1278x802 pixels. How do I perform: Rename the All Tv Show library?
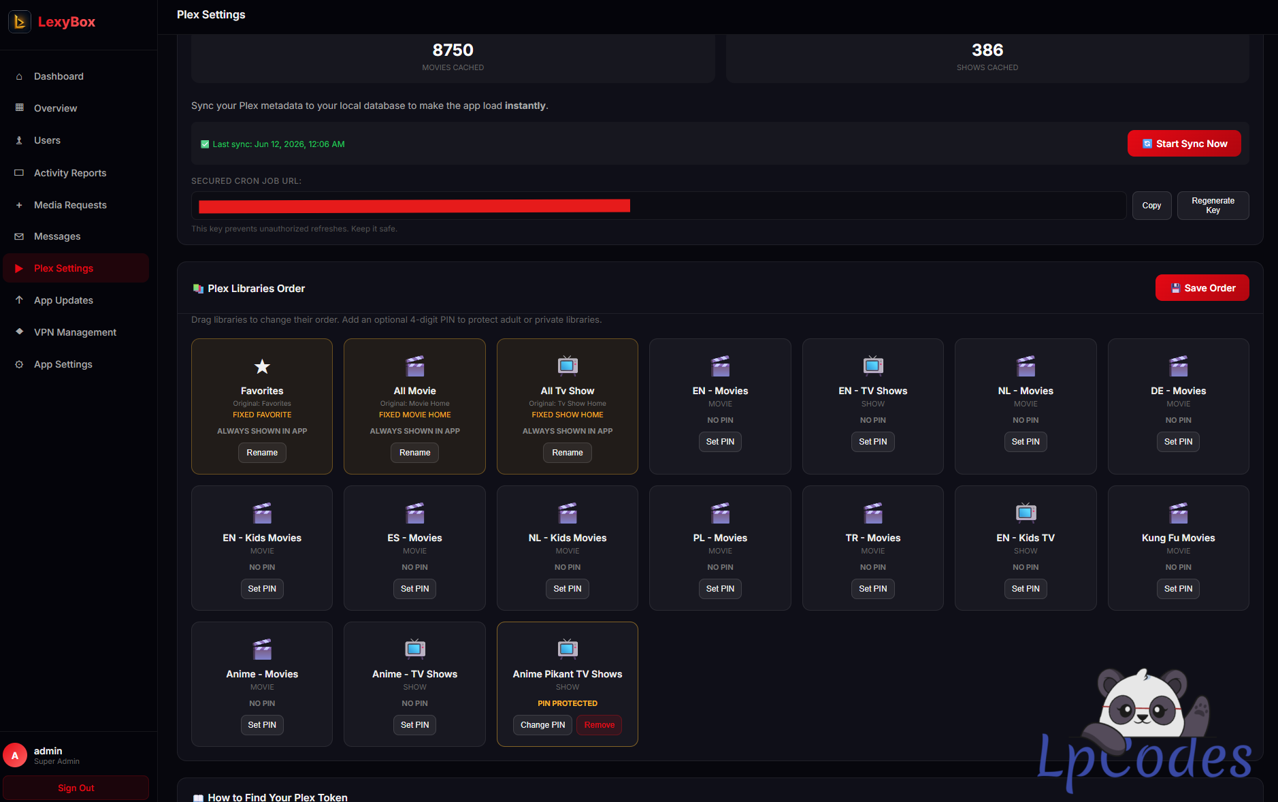point(568,453)
